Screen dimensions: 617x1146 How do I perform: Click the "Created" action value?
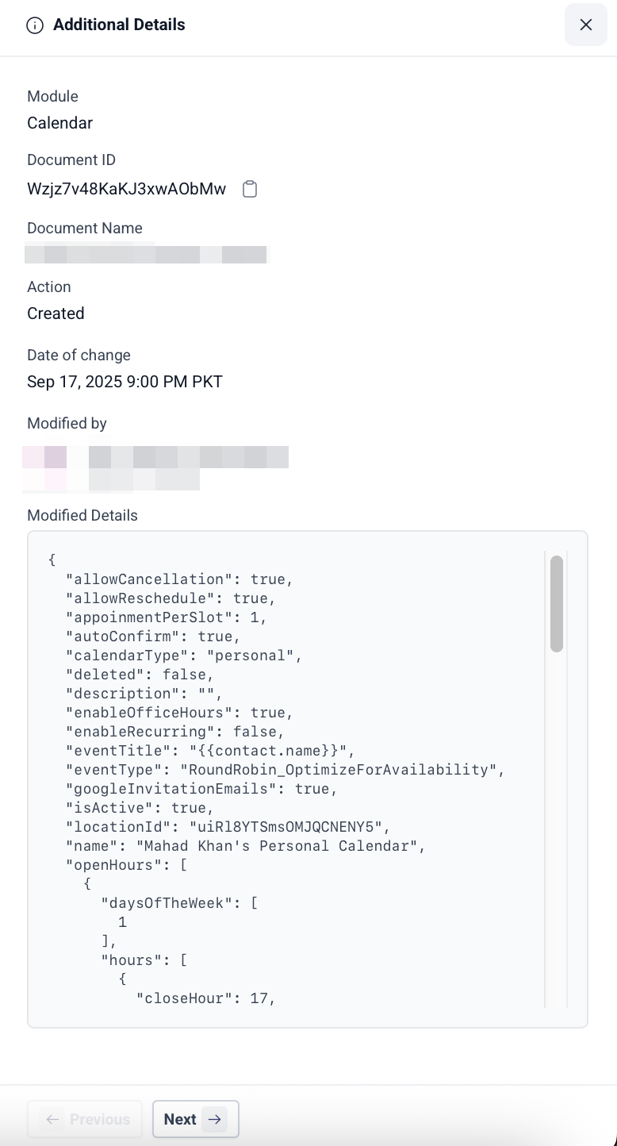(x=56, y=313)
